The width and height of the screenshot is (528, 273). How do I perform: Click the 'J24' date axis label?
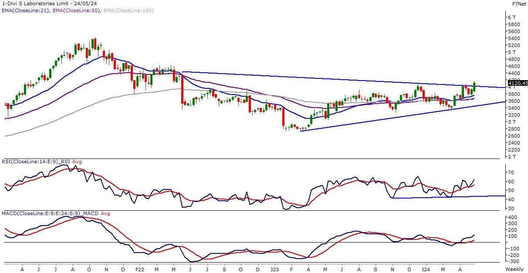(x=426, y=270)
